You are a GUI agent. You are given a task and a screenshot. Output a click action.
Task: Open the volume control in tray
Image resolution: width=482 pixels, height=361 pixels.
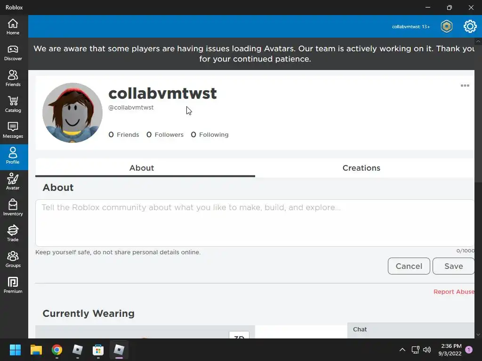(427, 350)
